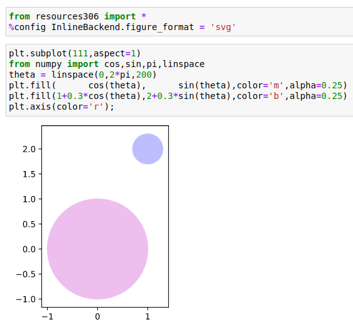353x327 pixels.
Task: Click the "plt.axis(color='r');" line
Action: 62,106
